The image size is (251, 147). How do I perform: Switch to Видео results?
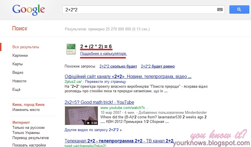click(x=18, y=73)
